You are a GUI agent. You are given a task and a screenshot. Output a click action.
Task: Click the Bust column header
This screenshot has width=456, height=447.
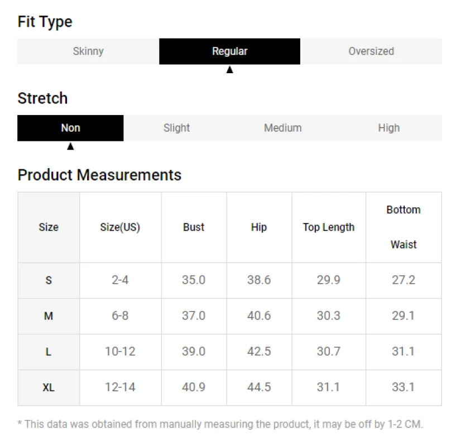pos(194,227)
